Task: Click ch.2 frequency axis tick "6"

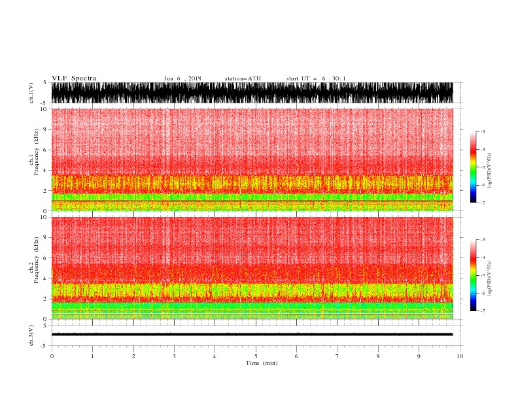Action: click(x=45, y=258)
